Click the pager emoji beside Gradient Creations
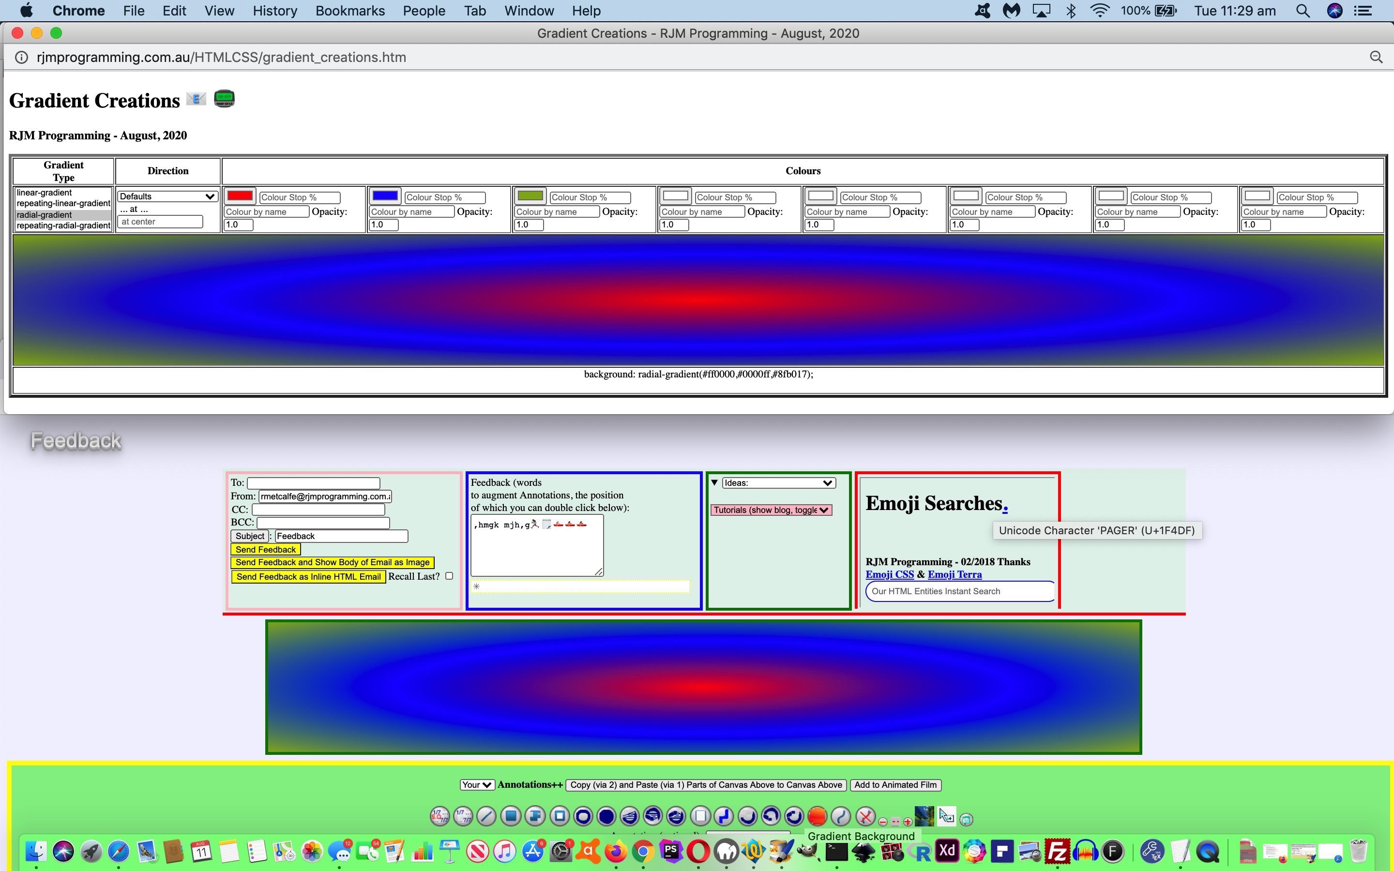The width and height of the screenshot is (1394, 871). coord(224,99)
